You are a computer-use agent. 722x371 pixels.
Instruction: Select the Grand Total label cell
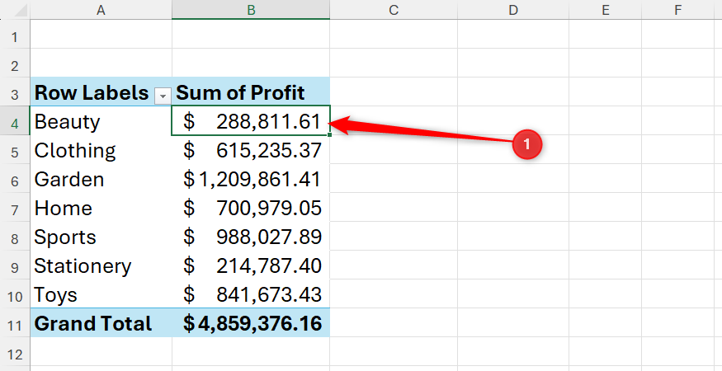click(101, 322)
